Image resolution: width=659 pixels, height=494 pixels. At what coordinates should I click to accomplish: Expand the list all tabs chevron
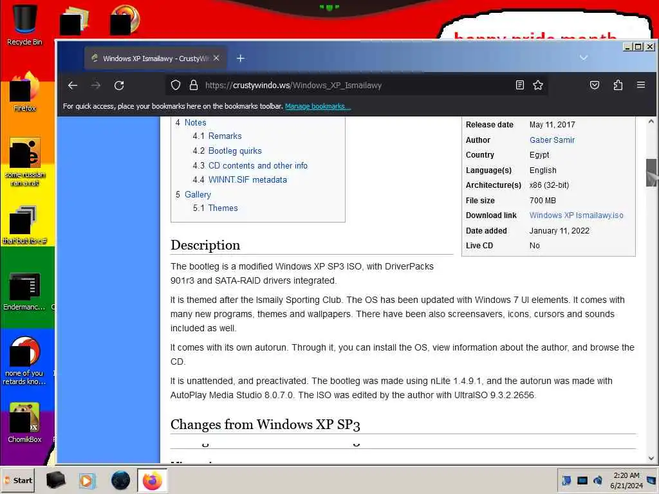click(x=583, y=57)
